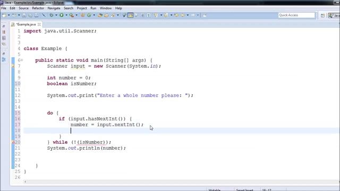This screenshot has height=191, width=340.
Task: Click the Debug bug icon
Action: coord(52,15)
